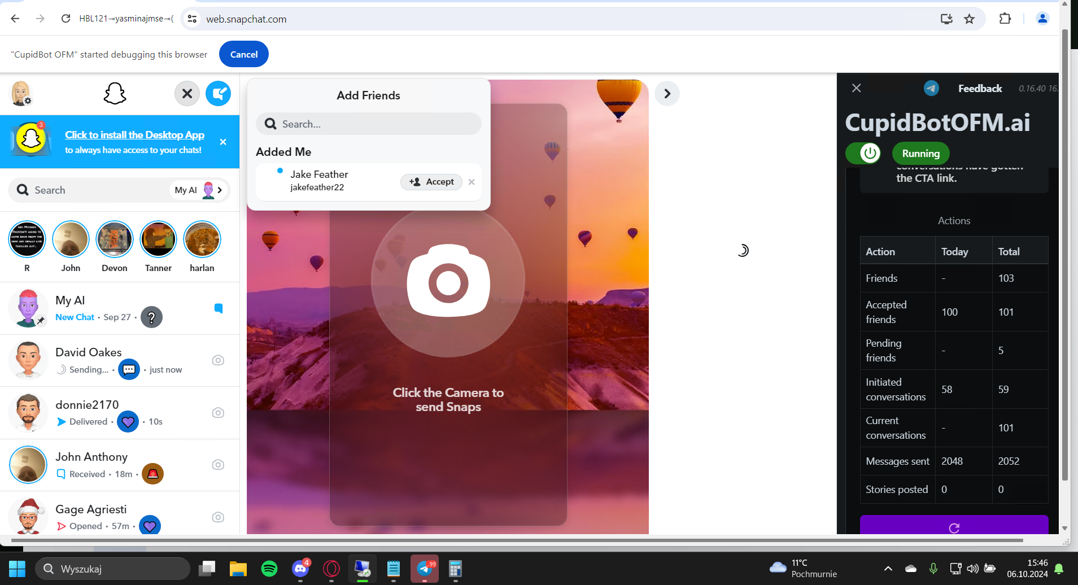Show hidden system tray icons

[x=888, y=569]
